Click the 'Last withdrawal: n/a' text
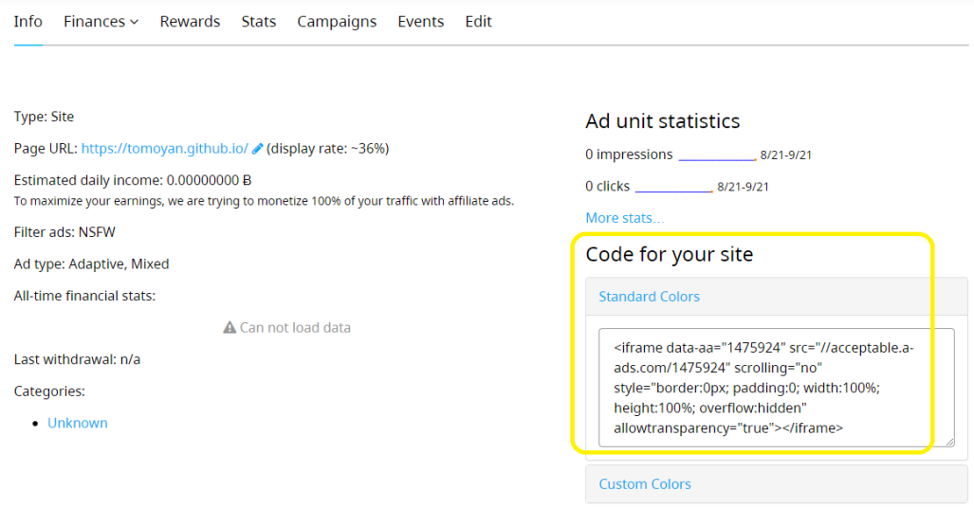The width and height of the screenshot is (974, 509). [77, 359]
